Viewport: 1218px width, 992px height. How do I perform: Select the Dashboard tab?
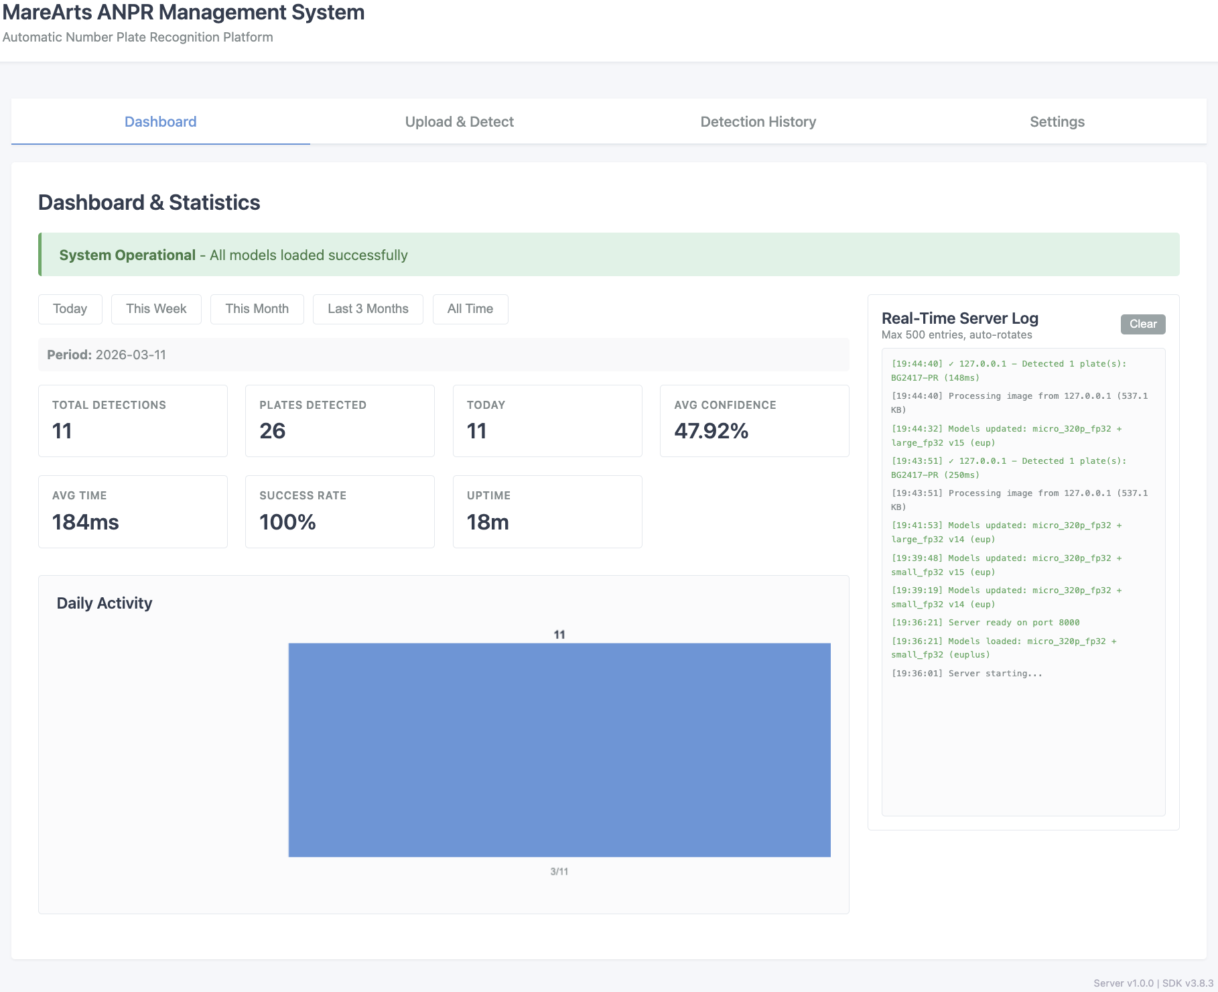click(160, 121)
